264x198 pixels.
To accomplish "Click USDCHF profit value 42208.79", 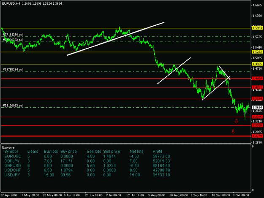I will click(161, 170).
